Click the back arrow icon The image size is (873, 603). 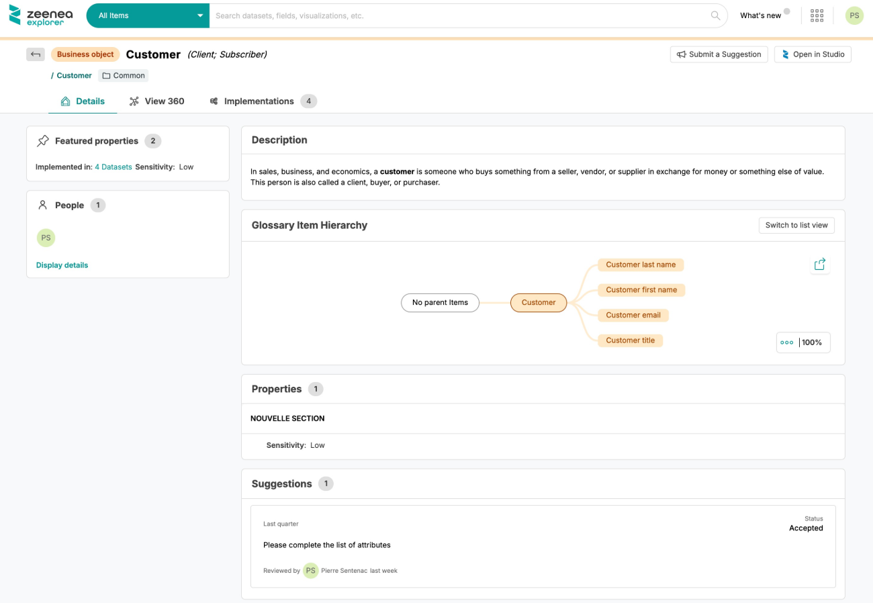click(36, 54)
